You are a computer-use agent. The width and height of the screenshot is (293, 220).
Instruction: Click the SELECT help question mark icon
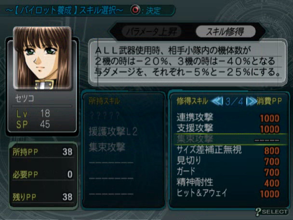tap(258, 212)
